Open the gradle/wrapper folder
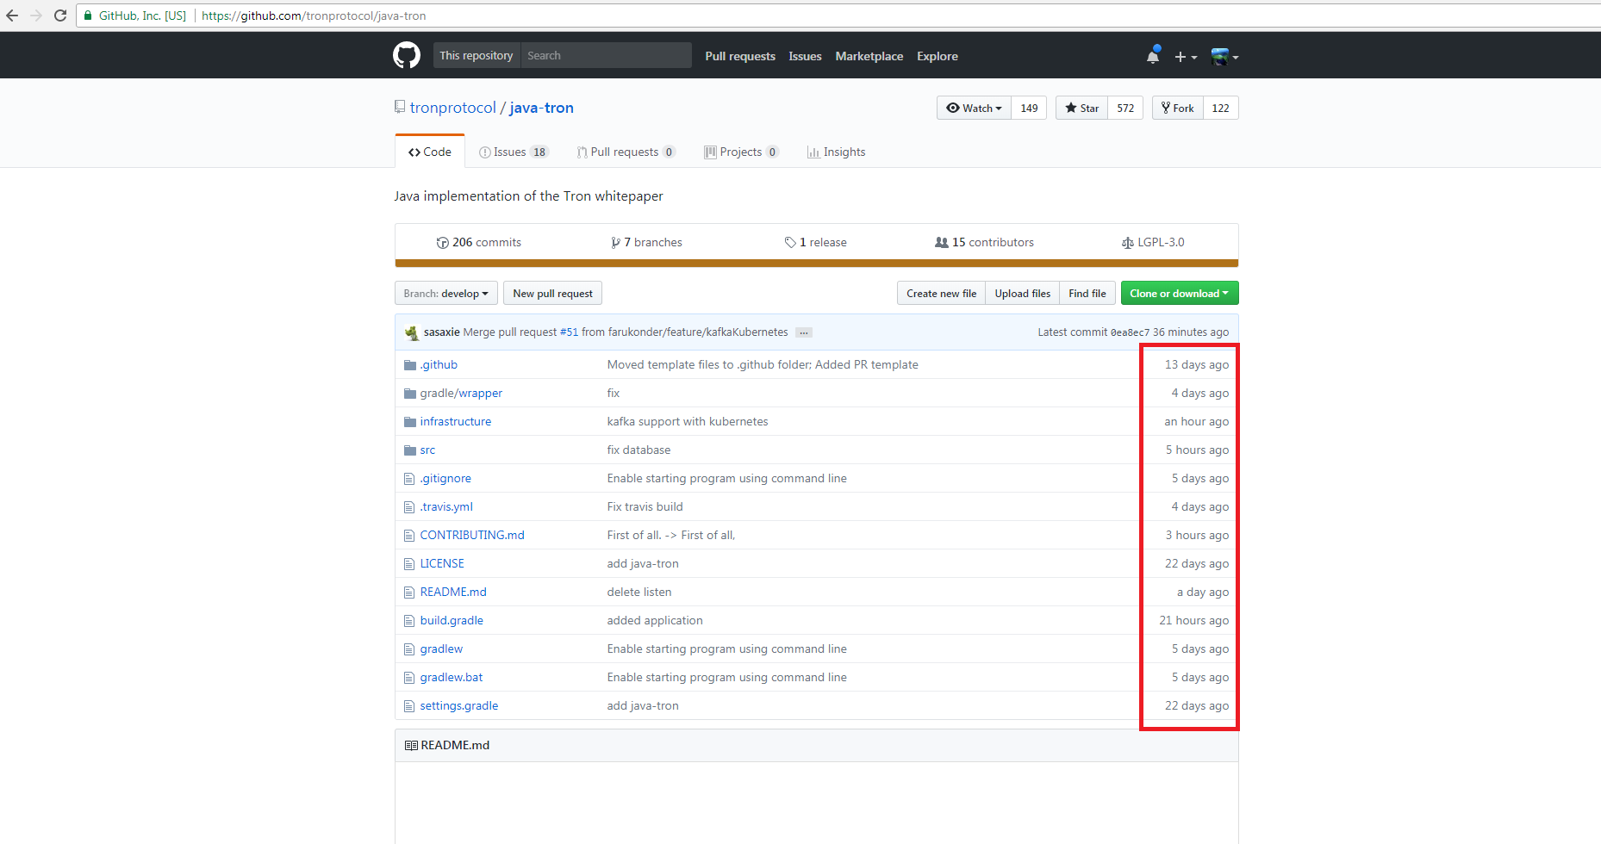 (461, 394)
